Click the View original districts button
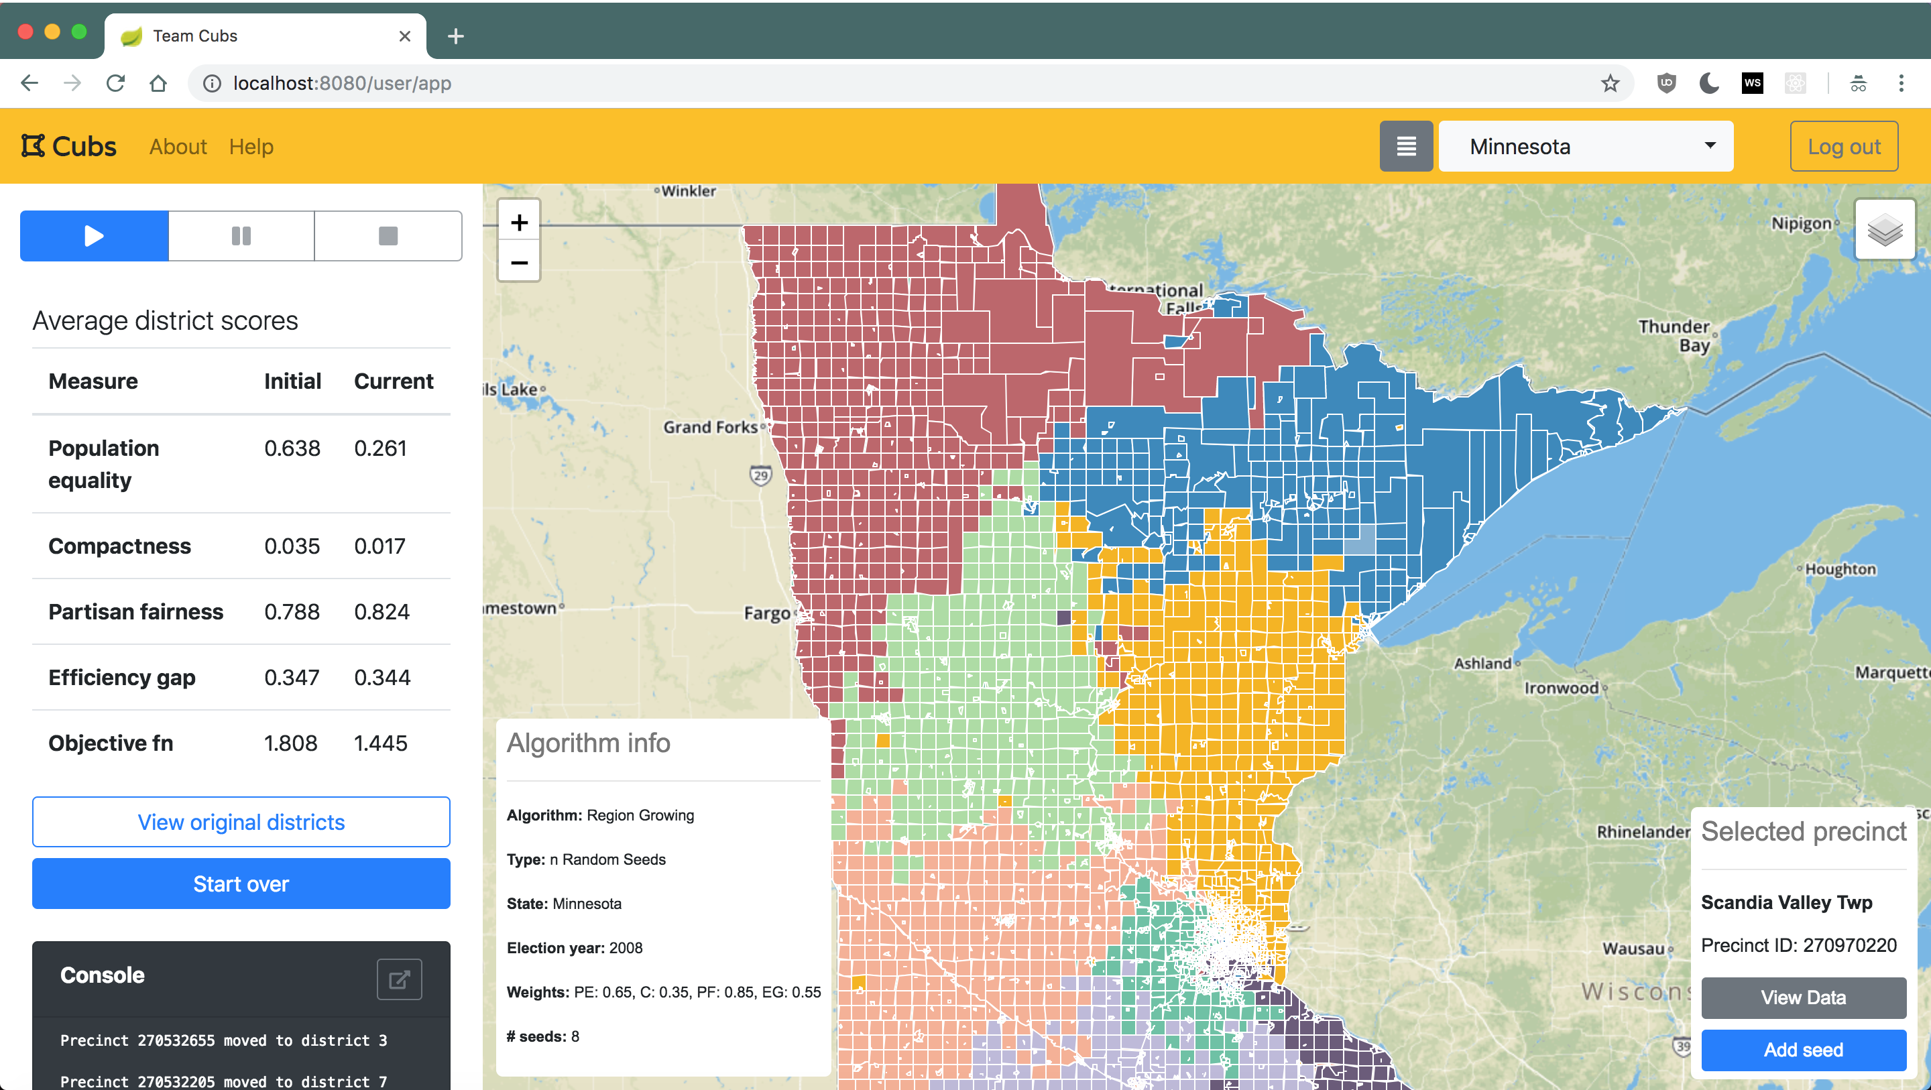Viewport: 1931px width, 1090px height. (240, 819)
